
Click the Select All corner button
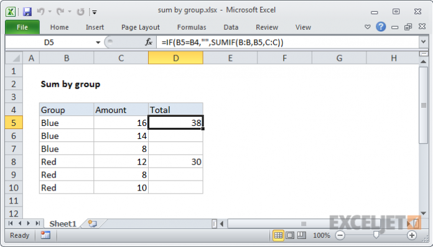click(x=14, y=58)
